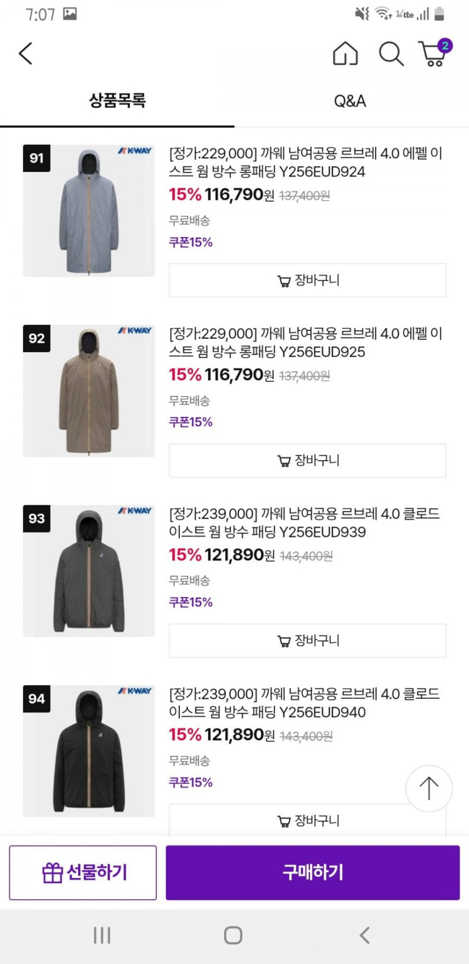Screen dimensions: 469x964
Task: Switch to the Q&A tab
Action: [350, 101]
